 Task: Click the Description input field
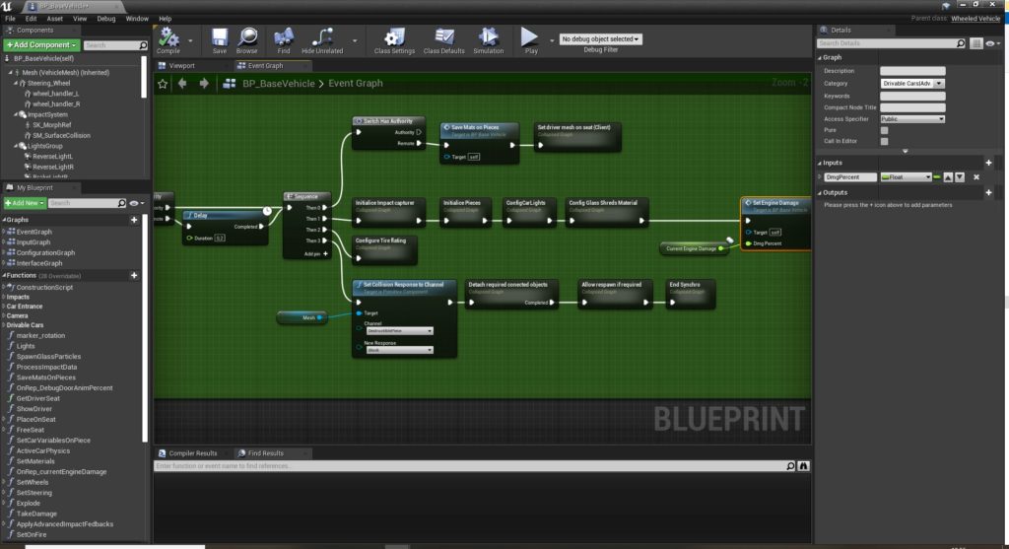[x=912, y=71]
